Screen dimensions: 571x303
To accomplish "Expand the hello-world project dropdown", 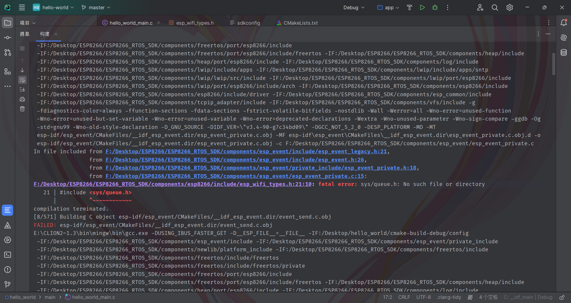I will tap(53, 7).
